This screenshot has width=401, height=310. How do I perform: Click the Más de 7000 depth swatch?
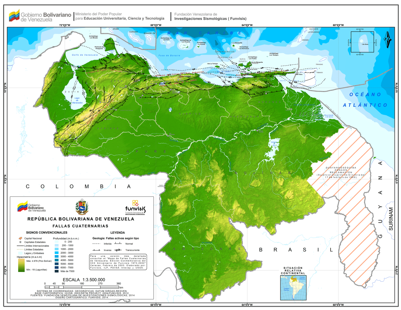pos(57,271)
